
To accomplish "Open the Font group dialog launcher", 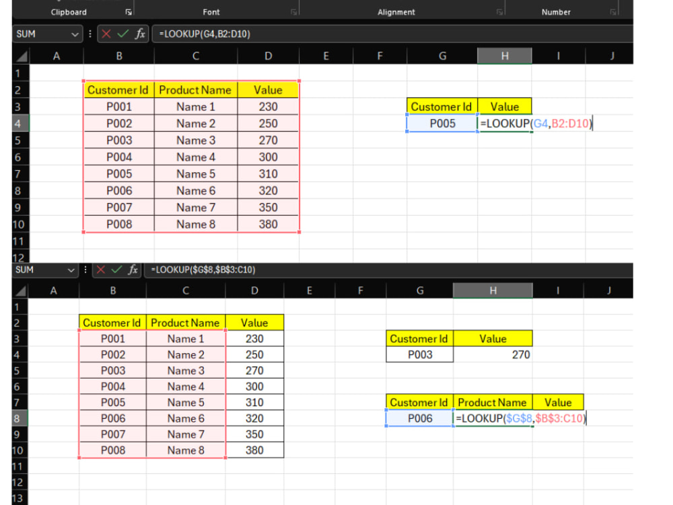I will (x=293, y=12).
